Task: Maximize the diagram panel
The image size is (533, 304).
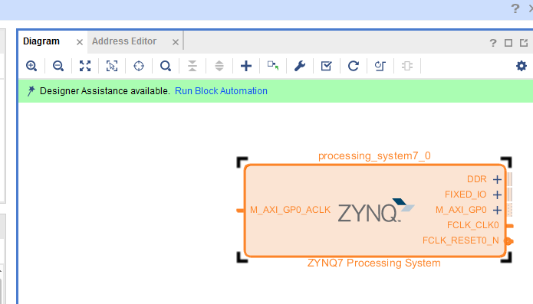Action: pos(508,43)
